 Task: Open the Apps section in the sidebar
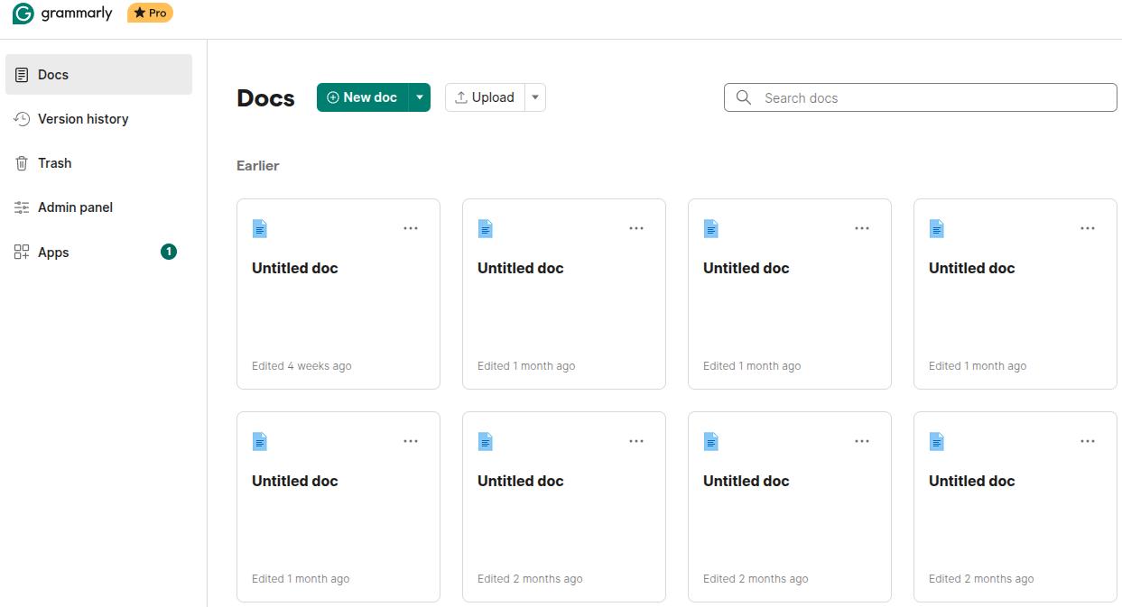54,252
